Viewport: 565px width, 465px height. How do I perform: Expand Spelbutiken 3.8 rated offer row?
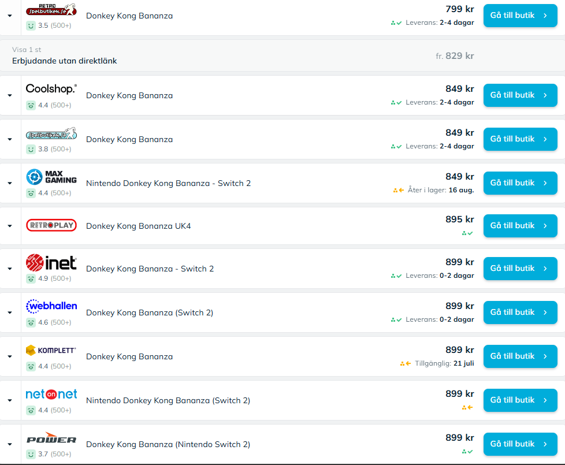pos(10,139)
